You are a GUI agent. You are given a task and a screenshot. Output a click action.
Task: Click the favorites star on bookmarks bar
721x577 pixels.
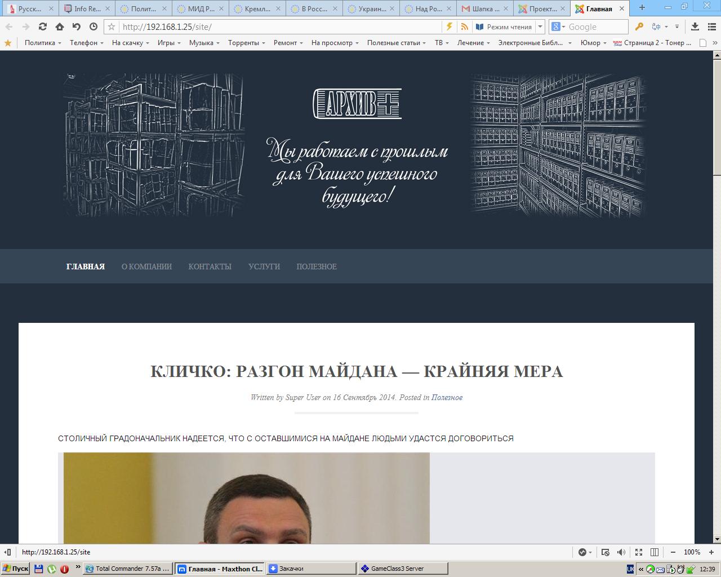(8, 43)
